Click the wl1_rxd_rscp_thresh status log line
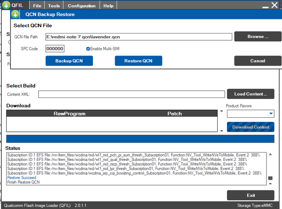 point(127,164)
